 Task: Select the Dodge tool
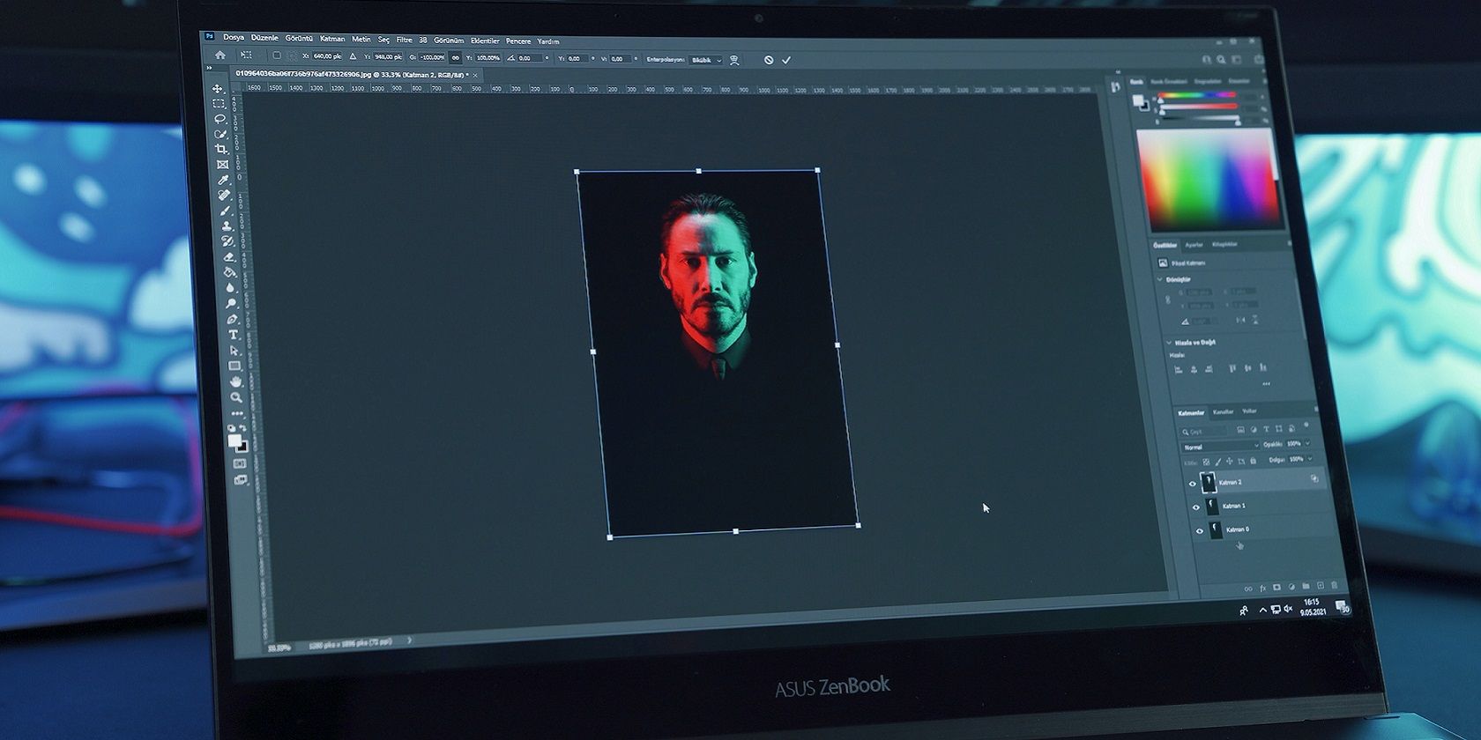231,303
